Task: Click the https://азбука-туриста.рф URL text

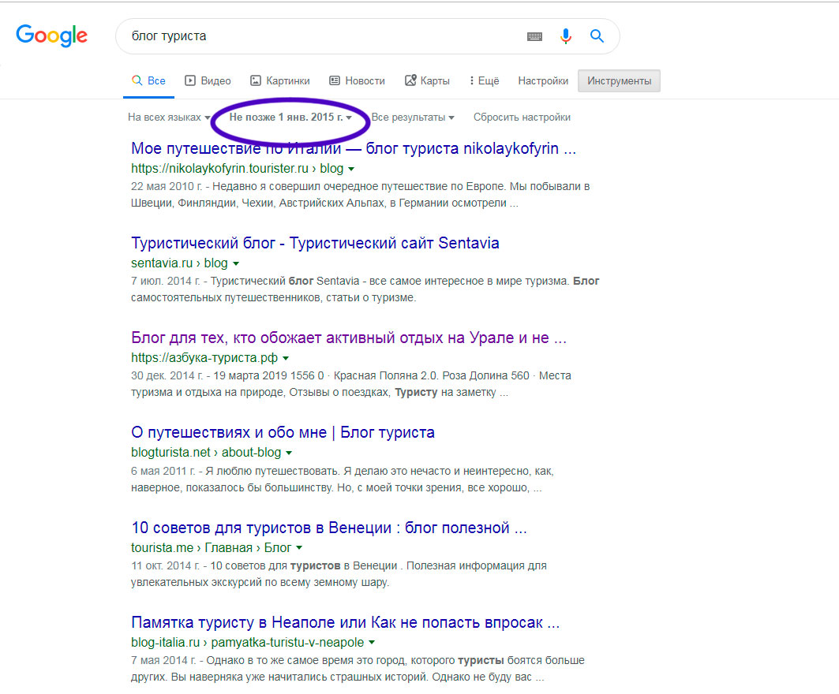Action: [x=204, y=358]
